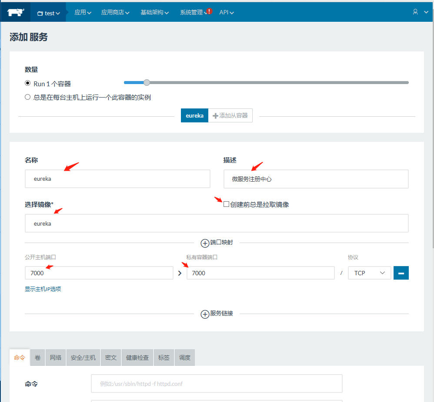This screenshot has width=434, height=402.
Task: Click 添加从容器 button
Action: click(x=230, y=115)
